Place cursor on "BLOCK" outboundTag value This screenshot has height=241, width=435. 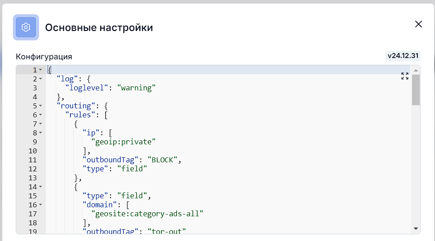(x=162, y=160)
